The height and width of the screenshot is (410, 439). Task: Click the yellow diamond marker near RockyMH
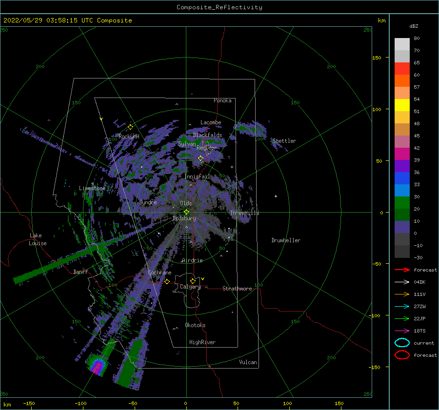click(x=130, y=127)
